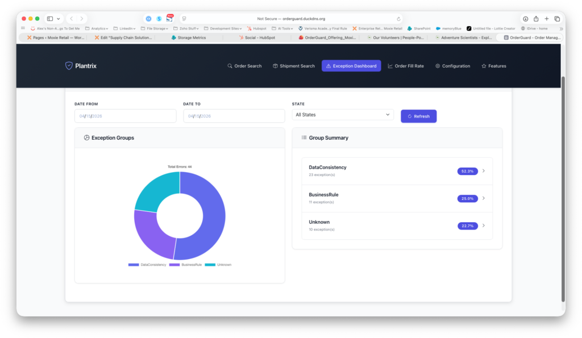This screenshot has width=582, height=338.
Task: Expand the Unknown group row chevron
Action: (x=483, y=226)
